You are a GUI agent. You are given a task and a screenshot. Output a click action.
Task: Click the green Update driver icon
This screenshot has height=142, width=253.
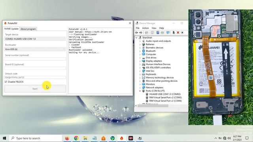174,33
